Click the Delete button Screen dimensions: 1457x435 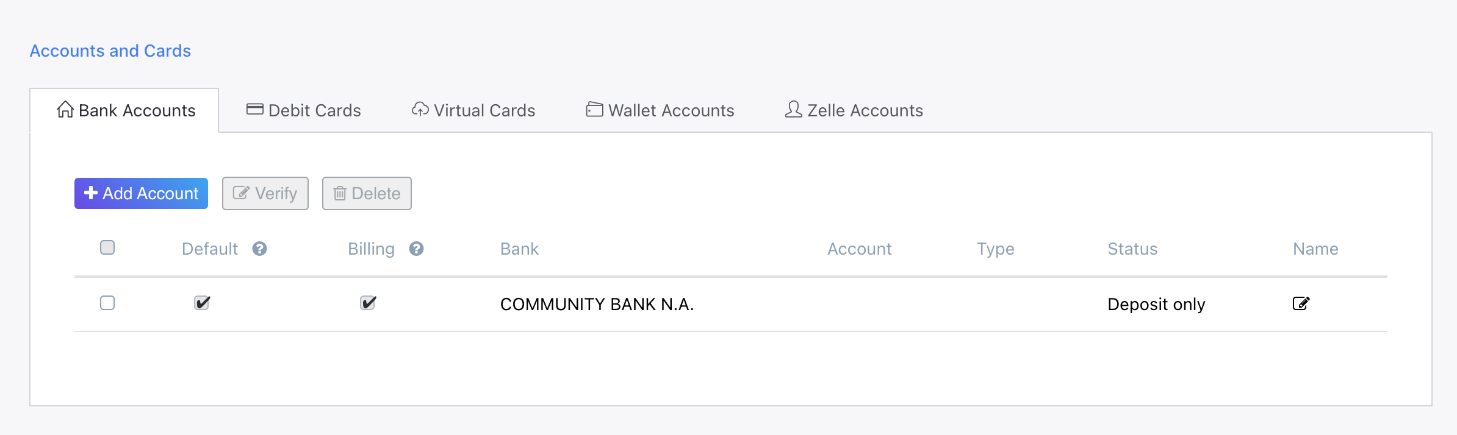[367, 194]
